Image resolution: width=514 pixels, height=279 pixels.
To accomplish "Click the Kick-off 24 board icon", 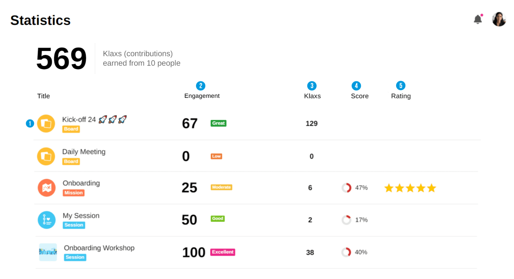I will 46,124.
